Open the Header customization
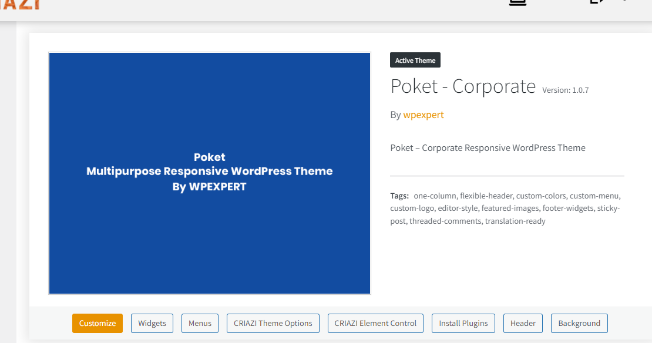This screenshot has height=343, width=652. click(x=523, y=323)
